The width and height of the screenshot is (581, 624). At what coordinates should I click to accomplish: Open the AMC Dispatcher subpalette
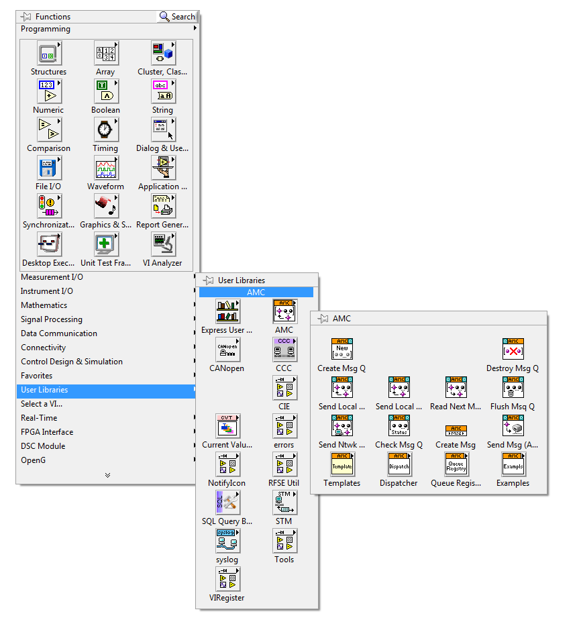(399, 464)
